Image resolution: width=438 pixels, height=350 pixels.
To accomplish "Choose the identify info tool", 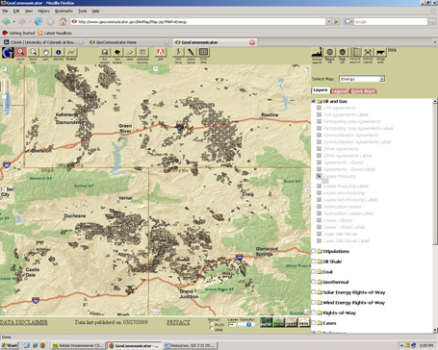I will click(59, 52).
